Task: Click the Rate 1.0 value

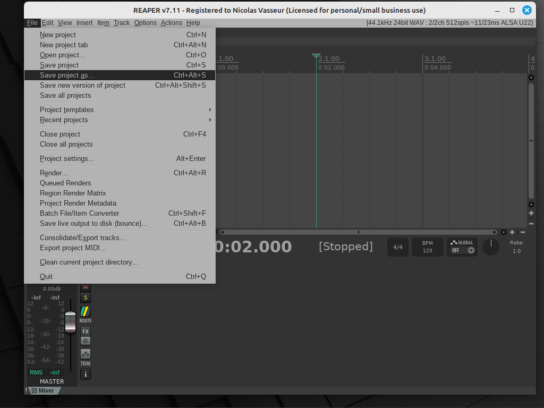Action: [x=516, y=251]
